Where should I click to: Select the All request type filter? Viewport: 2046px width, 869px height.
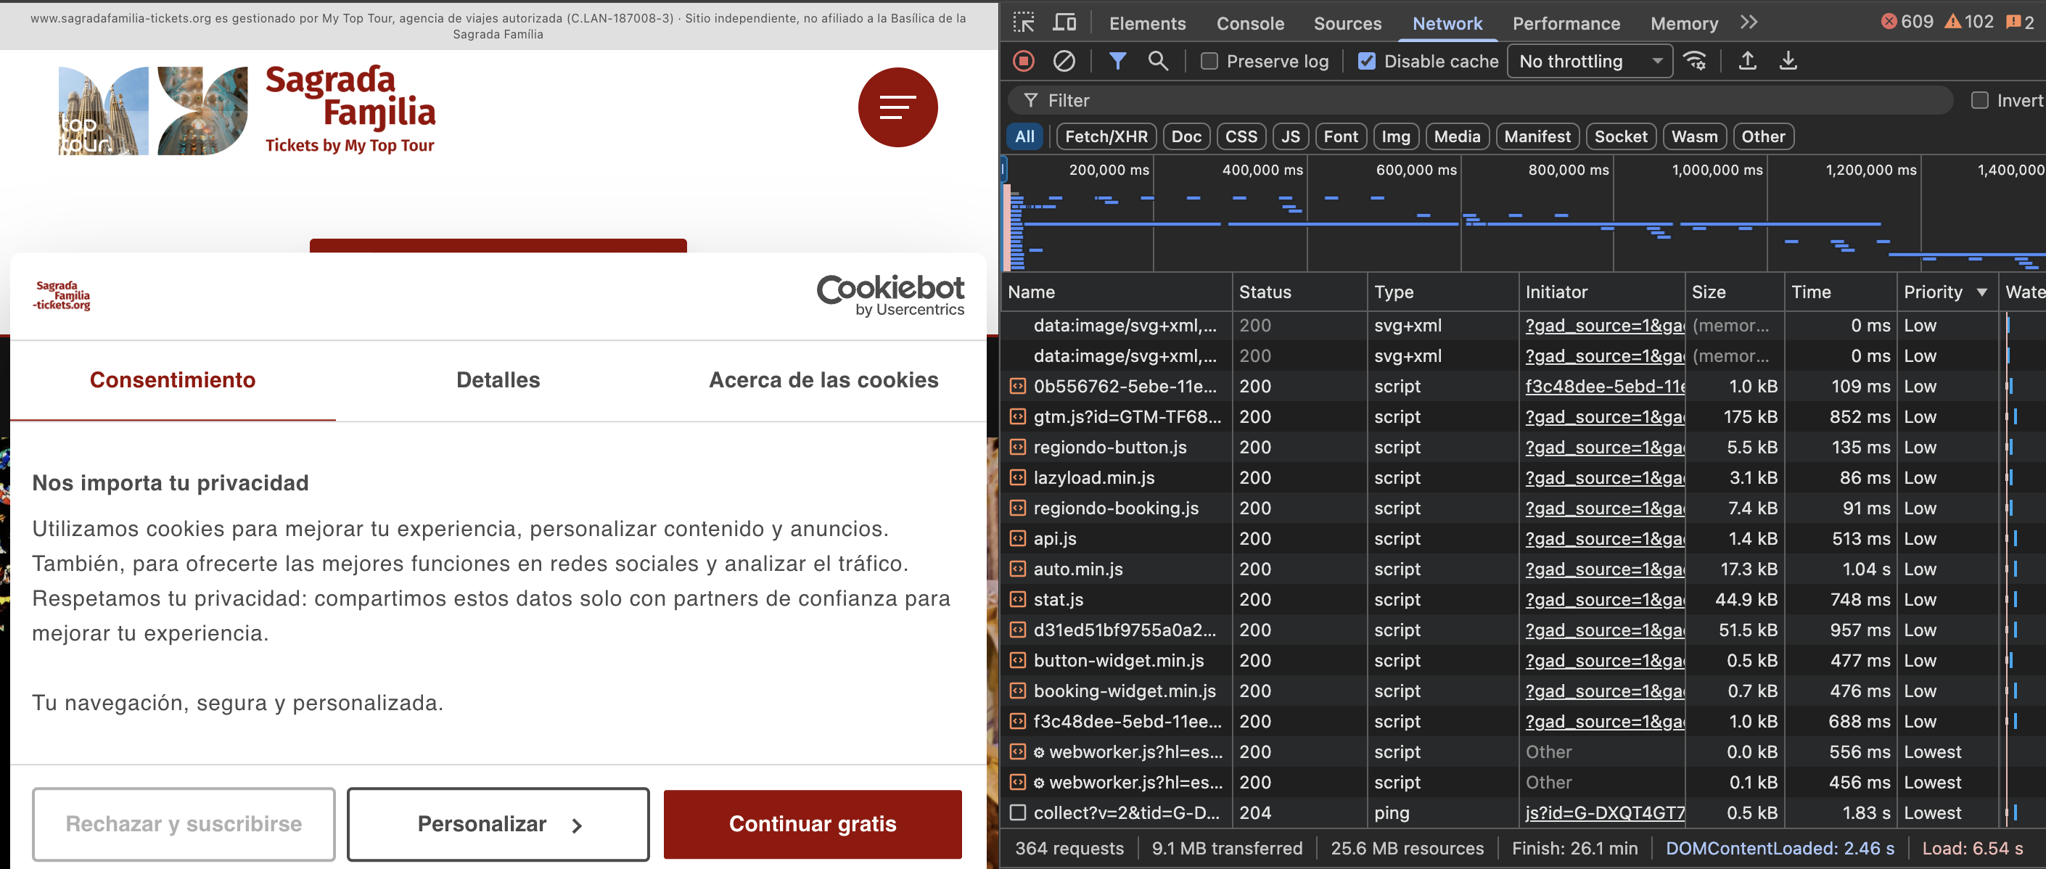click(x=1024, y=136)
